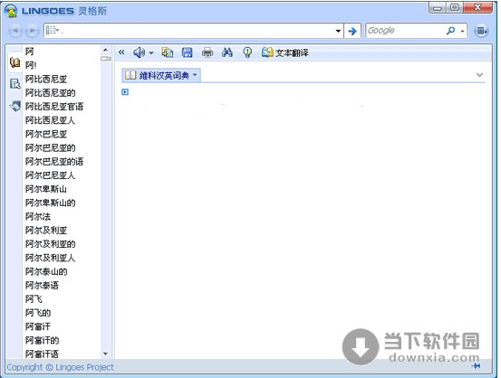The image size is (501, 378).
Task: Select the appendix tab icon in sidebar
Action: [14, 106]
